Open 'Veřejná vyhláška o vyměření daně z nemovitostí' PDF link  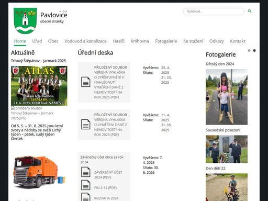110,125
